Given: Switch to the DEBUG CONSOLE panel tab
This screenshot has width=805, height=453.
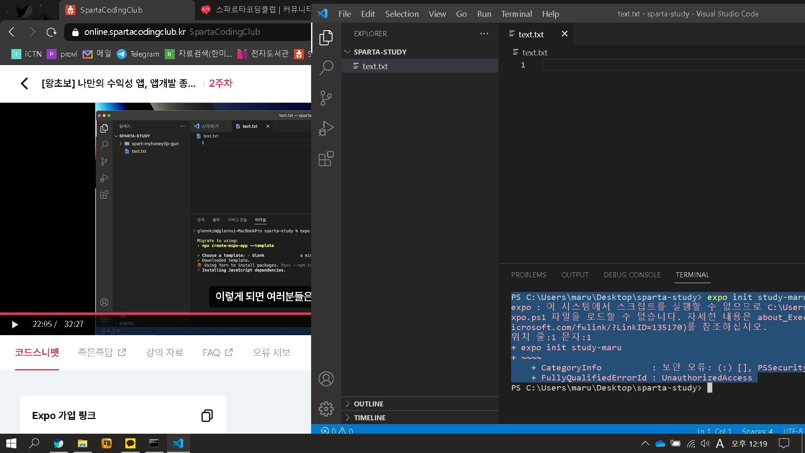Looking at the screenshot, I should tap(632, 275).
